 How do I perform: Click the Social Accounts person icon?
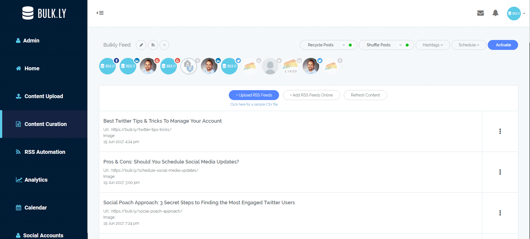click(18, 235)
